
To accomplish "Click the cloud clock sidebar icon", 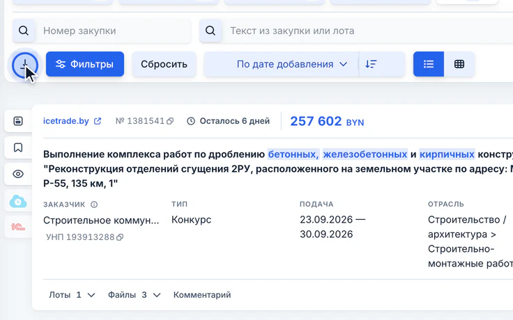I will [x=18, y=201].
